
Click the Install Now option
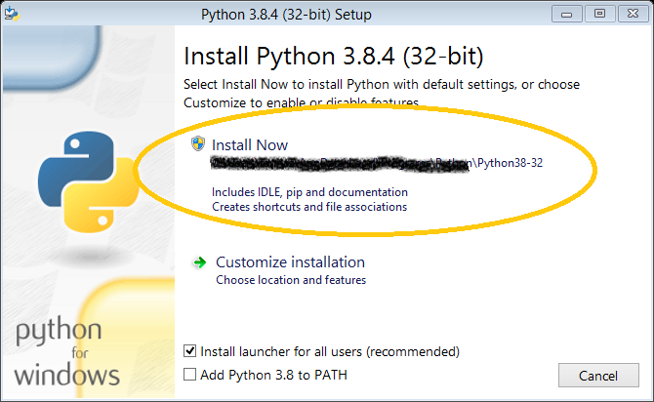point(250,145)
